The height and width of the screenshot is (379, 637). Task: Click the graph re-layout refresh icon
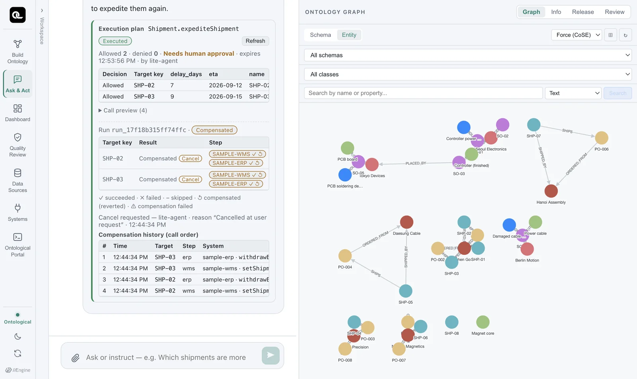tap(625, 35)
